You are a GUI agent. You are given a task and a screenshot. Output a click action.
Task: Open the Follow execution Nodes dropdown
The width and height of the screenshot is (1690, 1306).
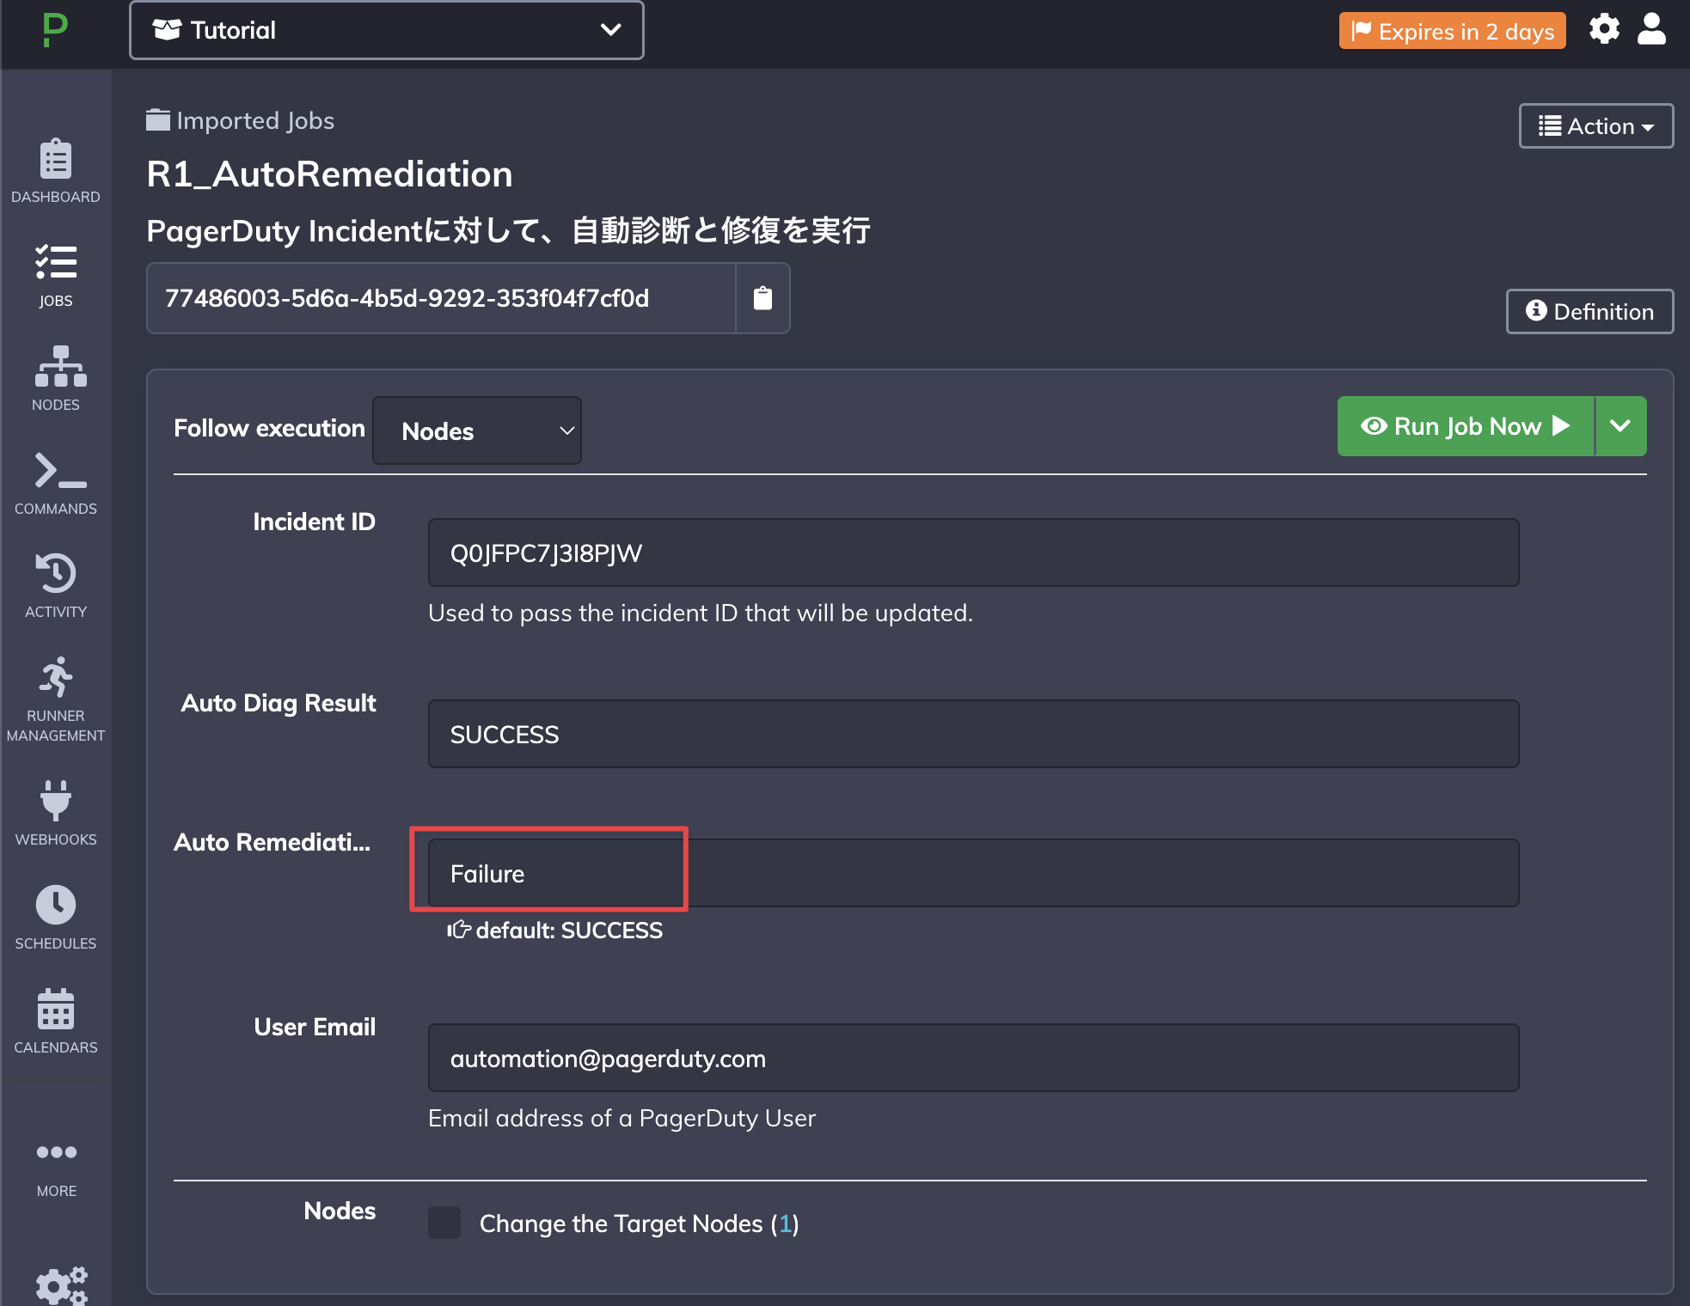click(477, 430)
